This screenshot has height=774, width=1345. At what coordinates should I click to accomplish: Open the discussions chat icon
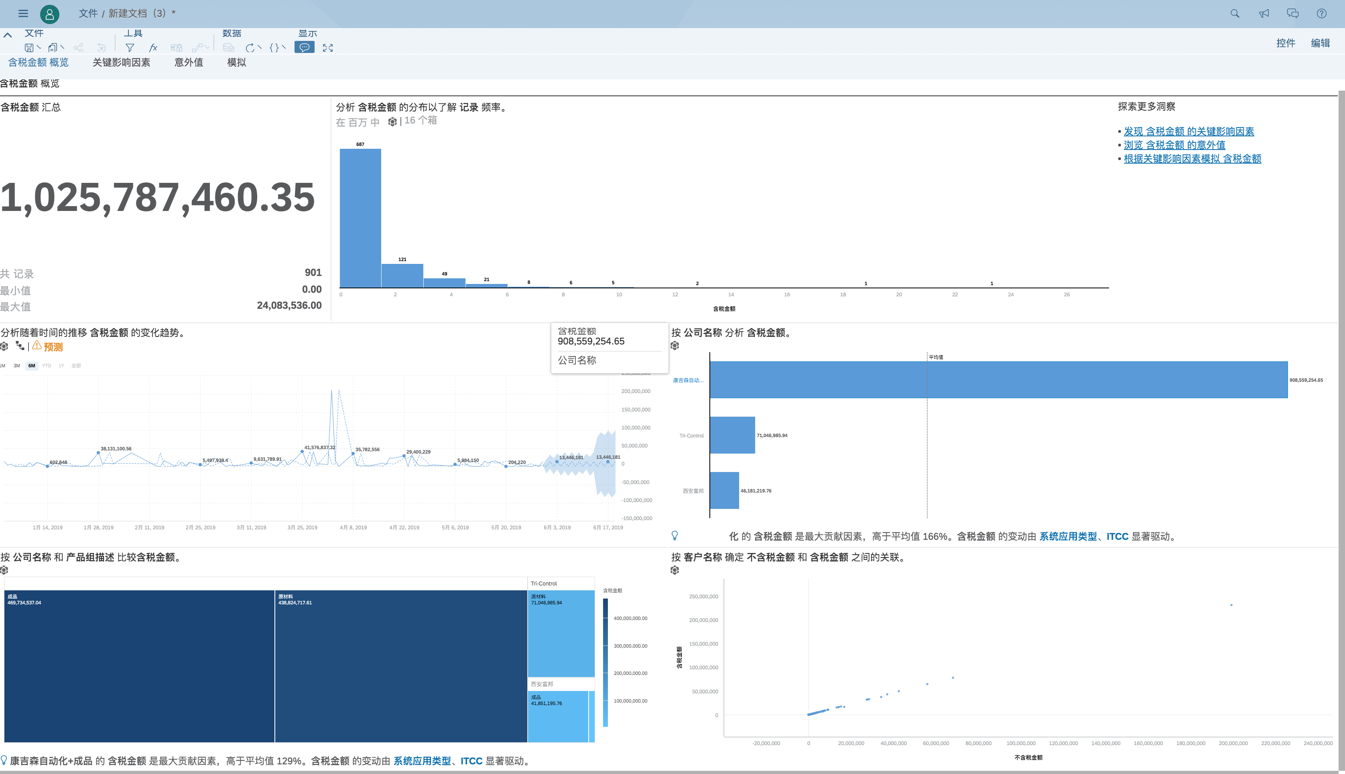pyautogui.click(x=1292, y=14)
